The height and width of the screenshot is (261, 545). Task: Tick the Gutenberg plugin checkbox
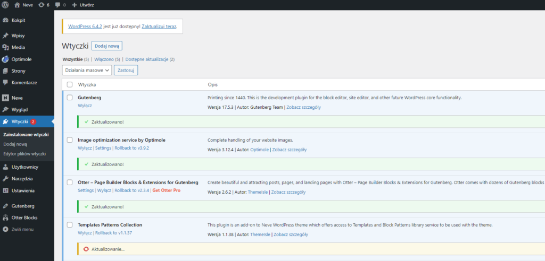(x=70, y=98)
